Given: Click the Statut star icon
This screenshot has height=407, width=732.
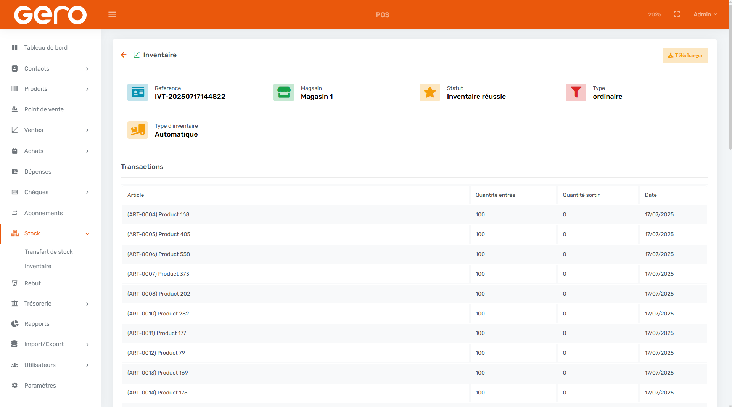Looking at the screenshot, I should coord(430,92).
